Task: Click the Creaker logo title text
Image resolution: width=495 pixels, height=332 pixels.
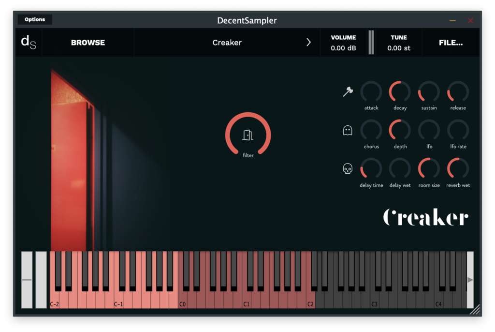Action: (x=426, y=217)
